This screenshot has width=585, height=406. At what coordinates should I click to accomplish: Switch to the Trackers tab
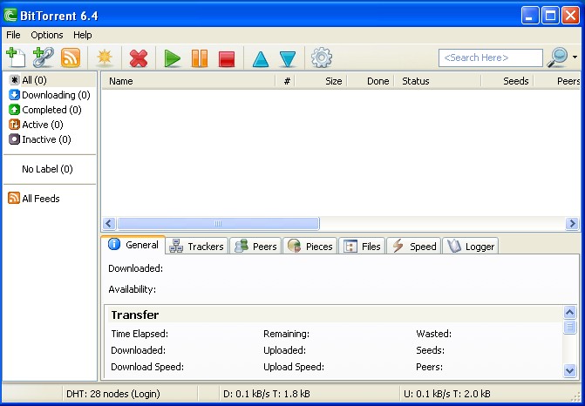click(197, 246)
